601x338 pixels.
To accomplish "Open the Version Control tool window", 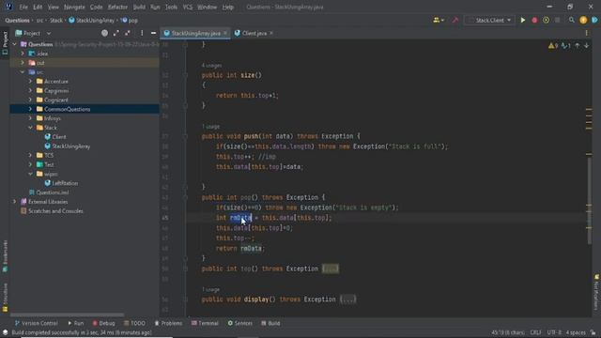I will click(x=36, y=323).
